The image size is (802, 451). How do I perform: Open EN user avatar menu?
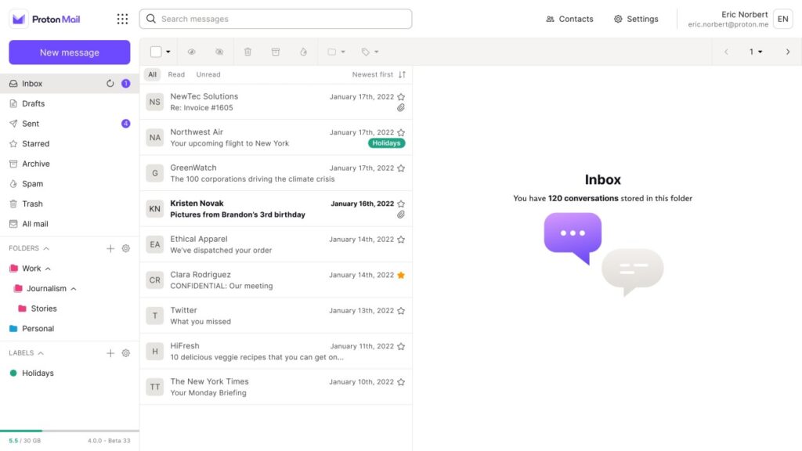click(x=782, y=19)
